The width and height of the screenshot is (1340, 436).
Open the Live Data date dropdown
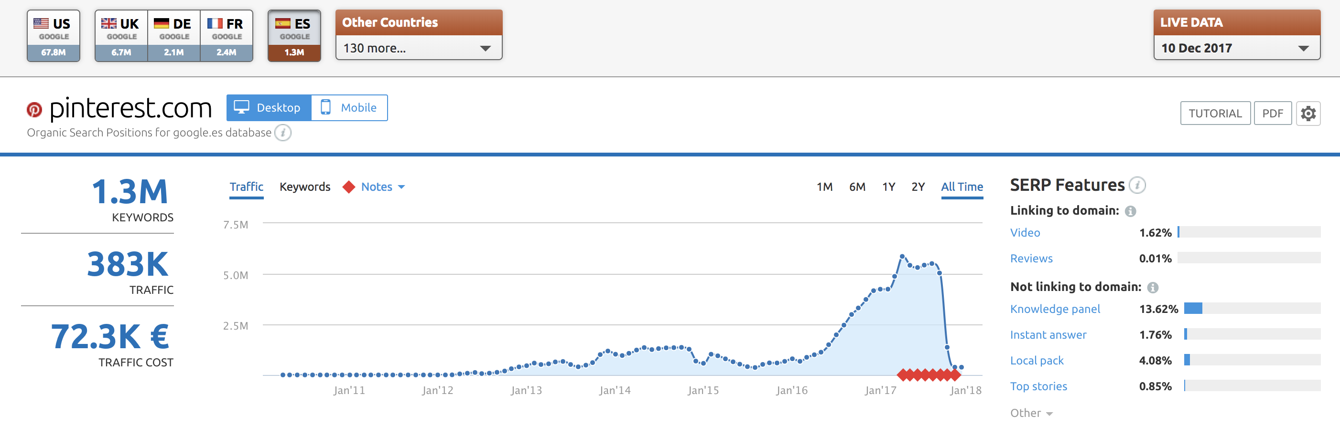coord(1236,48)
